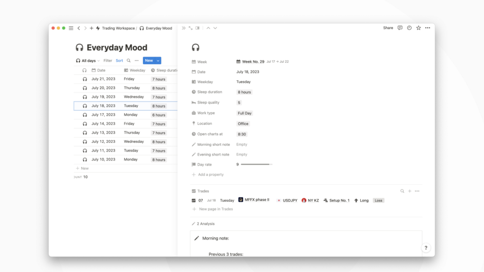
Task: Click the MFFX phase II tag
Action: [x=254, y=200]
